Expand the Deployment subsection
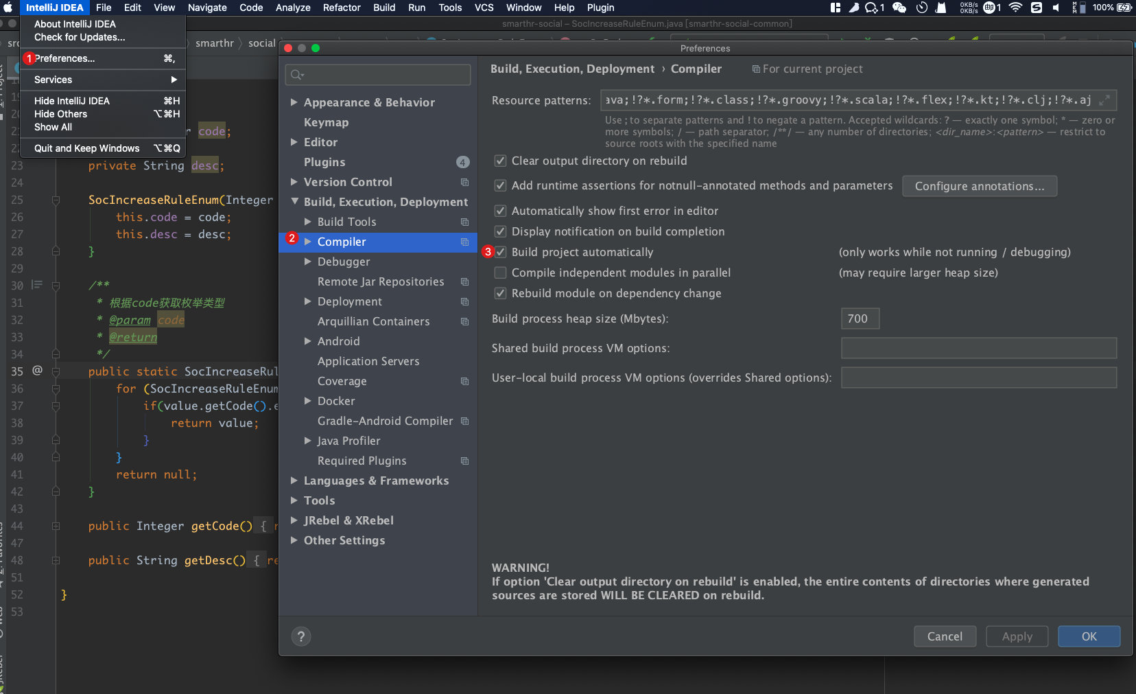Screen dimensions: 1136x694 [308, 301]
